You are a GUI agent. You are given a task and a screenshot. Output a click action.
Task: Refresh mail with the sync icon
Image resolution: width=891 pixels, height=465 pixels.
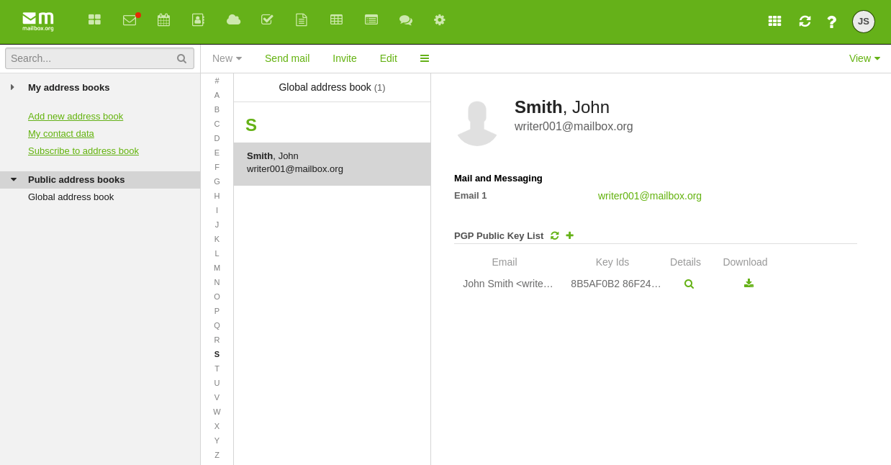pos(805,21)
